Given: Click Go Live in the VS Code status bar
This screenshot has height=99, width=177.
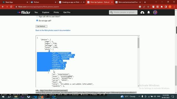Looking at the screenshot, I should (x=84, y=95).
